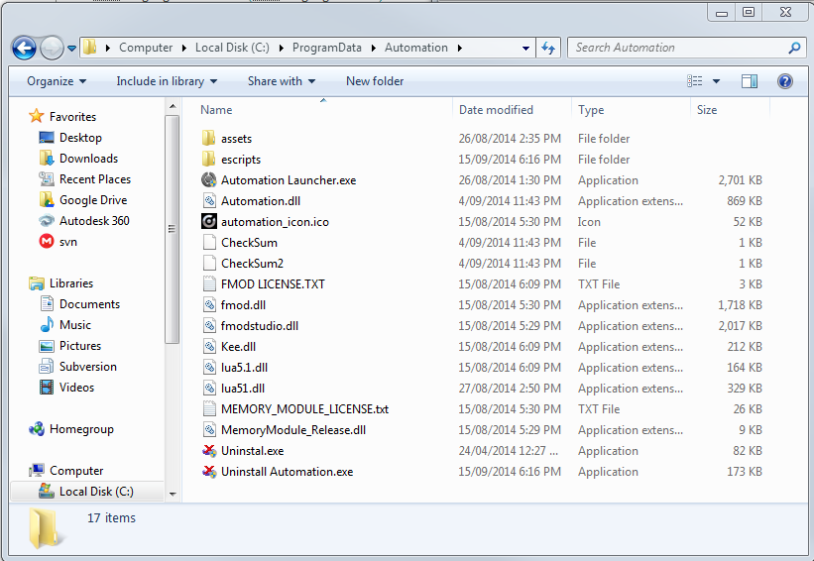The image size is (814, 561).
Task: Sort by the Type column header
Action: point(591,110)
